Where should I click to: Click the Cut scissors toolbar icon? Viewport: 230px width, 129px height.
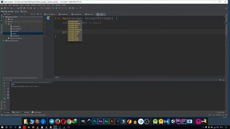point(18,8)
